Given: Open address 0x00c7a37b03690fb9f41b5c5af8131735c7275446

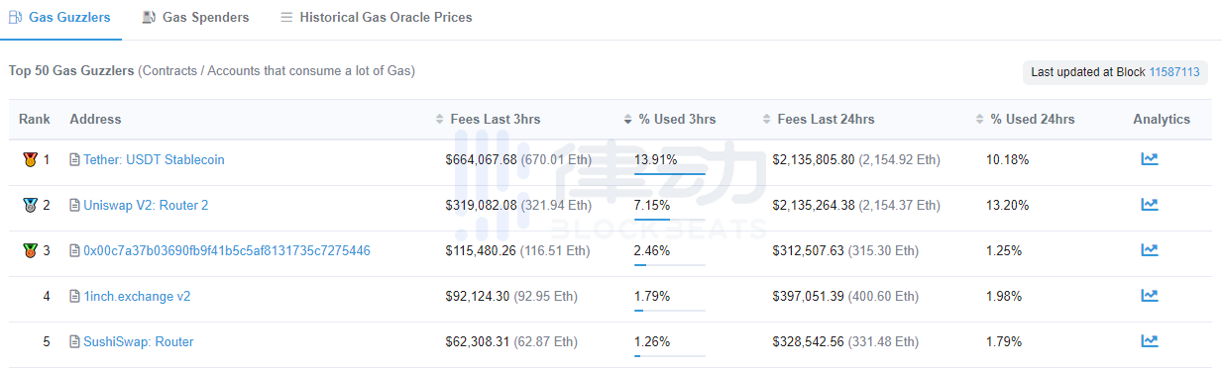Looking at the screenshot, I should (x=227, y=250).
